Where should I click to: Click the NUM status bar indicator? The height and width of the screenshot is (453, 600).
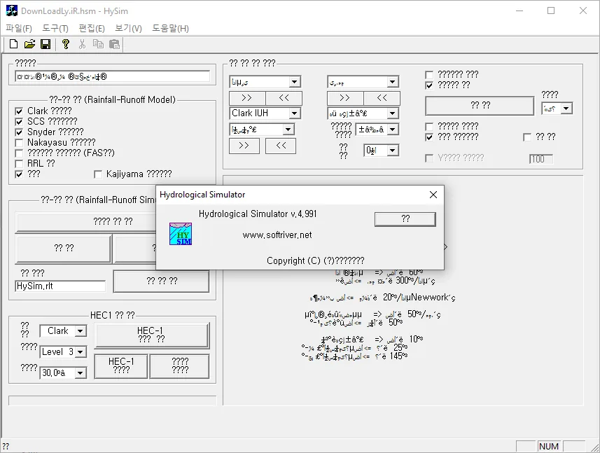click(x=549, y=447)
